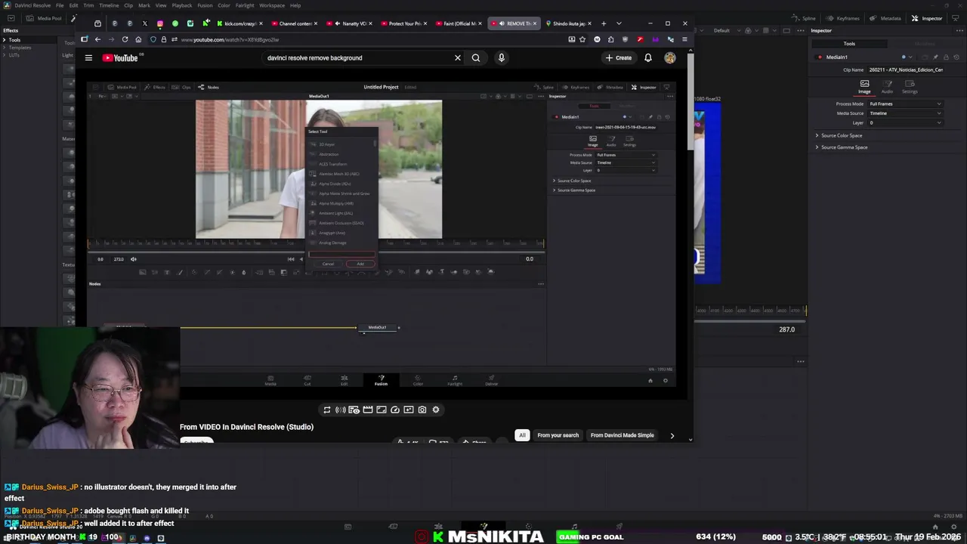Image resolution: width=967 pixels, height=544 pixels.
Task: Select the All filter chip
Action: (522, 435)
